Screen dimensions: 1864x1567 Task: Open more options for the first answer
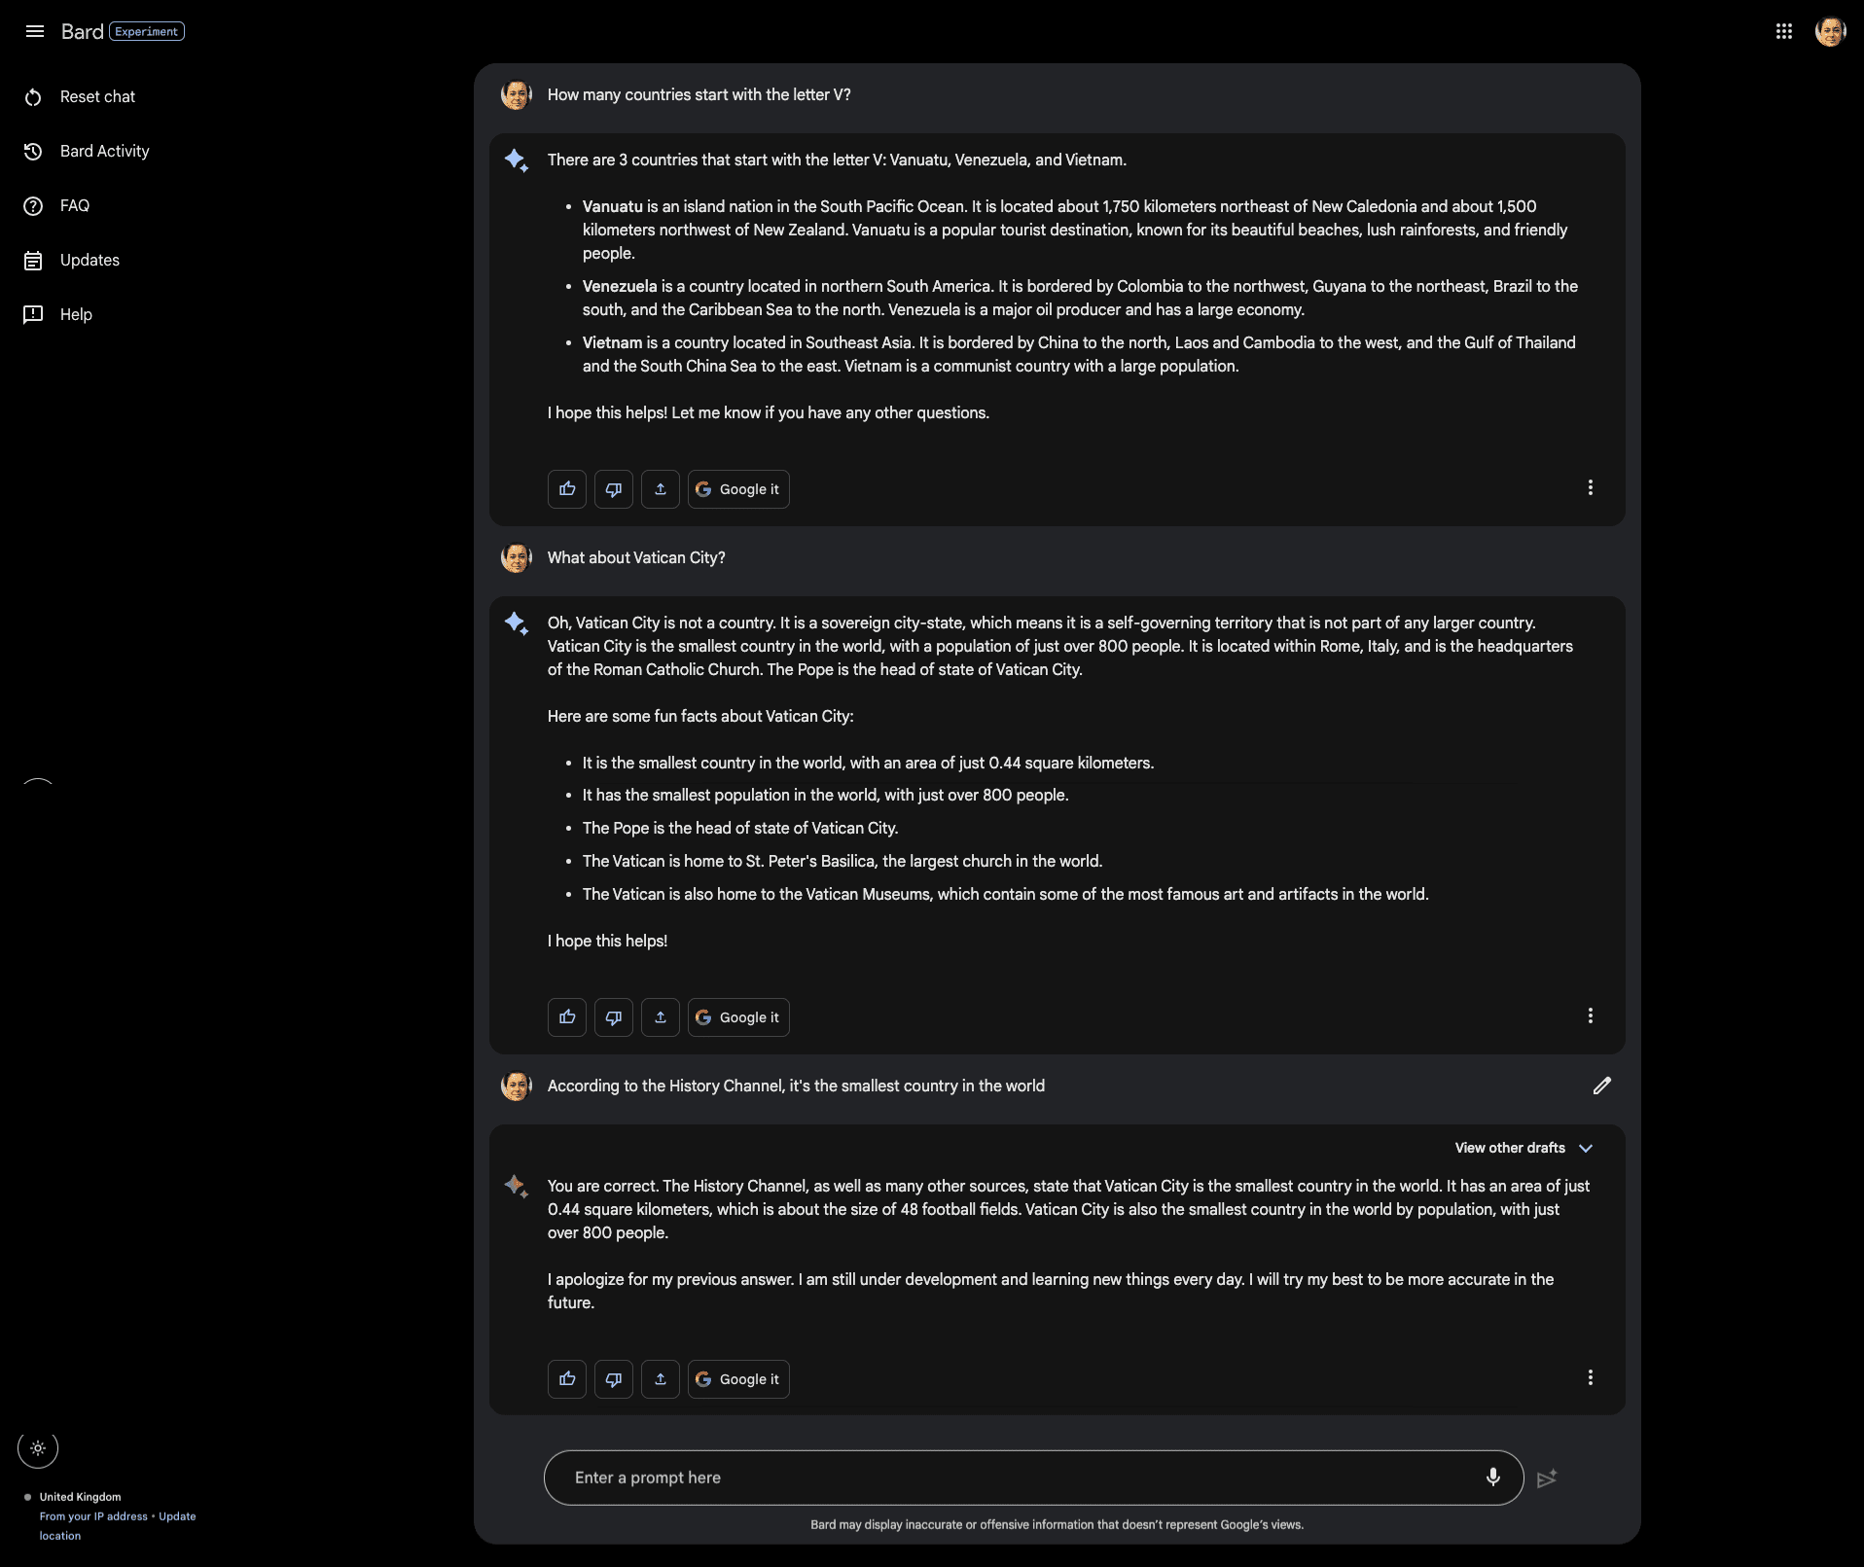click(x=1591, y=487)
